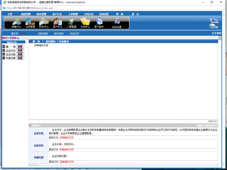This screenshot has height=170, width=227.
Task: Select 内部文案 in the left tree
Action: pyautogui.click(x=11, y=58)
